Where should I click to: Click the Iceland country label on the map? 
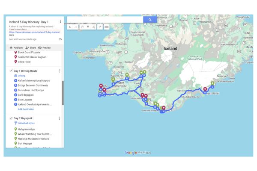click(x=170, y=48)
